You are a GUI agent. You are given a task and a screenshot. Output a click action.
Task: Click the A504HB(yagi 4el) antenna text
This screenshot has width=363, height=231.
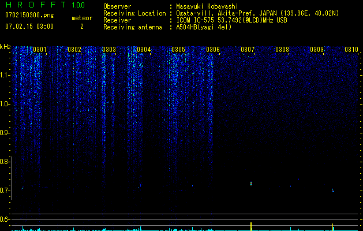tap(204, 27)
